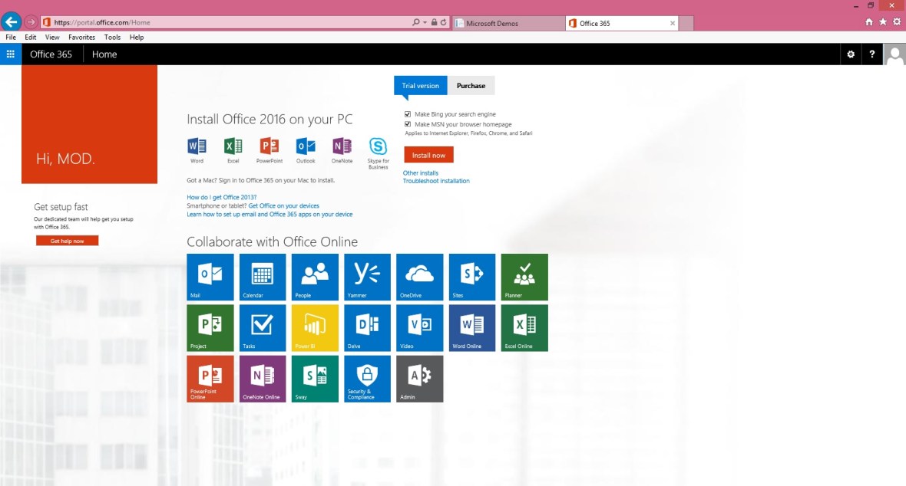
Task: Open the Security & Compliance tile
Action: (367, 379)
